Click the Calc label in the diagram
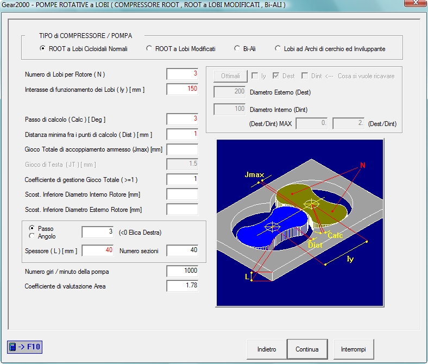 coord(335,235)
